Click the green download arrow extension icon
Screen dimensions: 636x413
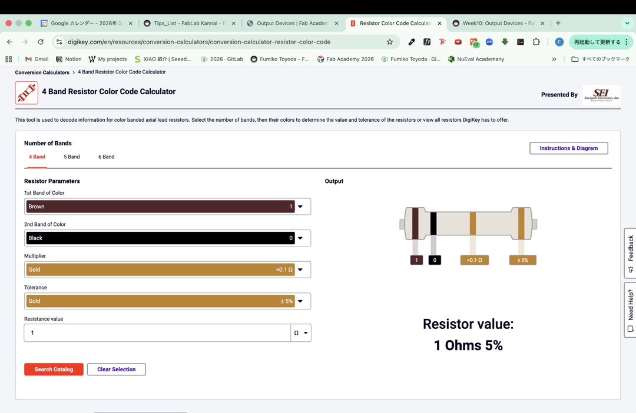[505, 42]
